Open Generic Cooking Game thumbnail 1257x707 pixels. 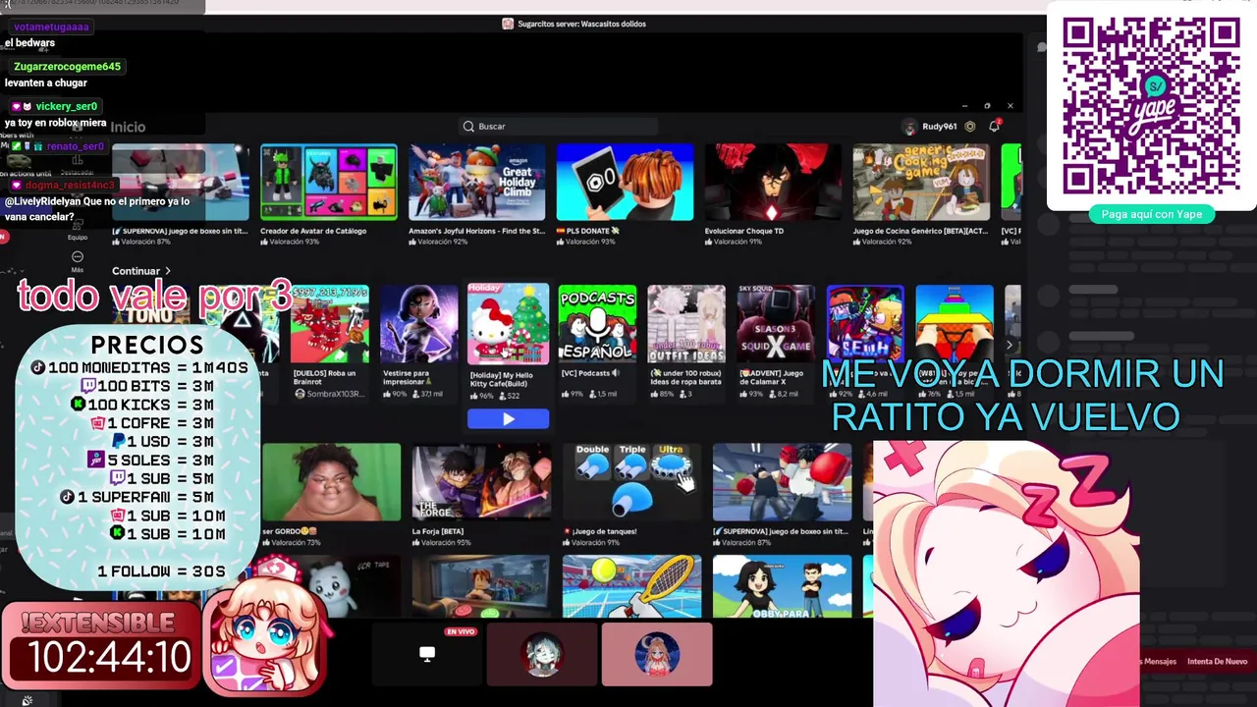coord(921,183)
